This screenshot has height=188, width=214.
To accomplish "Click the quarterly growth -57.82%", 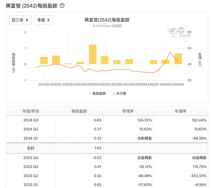I will (x=145, y=185).
